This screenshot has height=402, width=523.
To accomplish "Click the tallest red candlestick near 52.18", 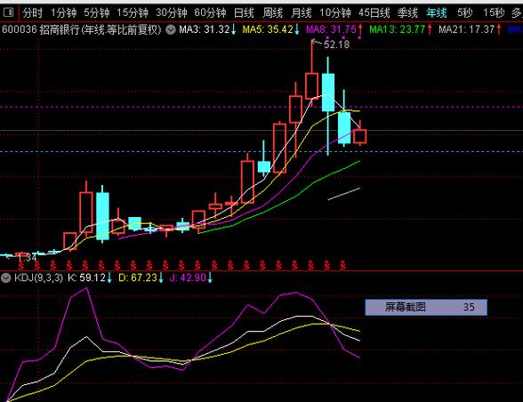I will (x=311, y=86).
